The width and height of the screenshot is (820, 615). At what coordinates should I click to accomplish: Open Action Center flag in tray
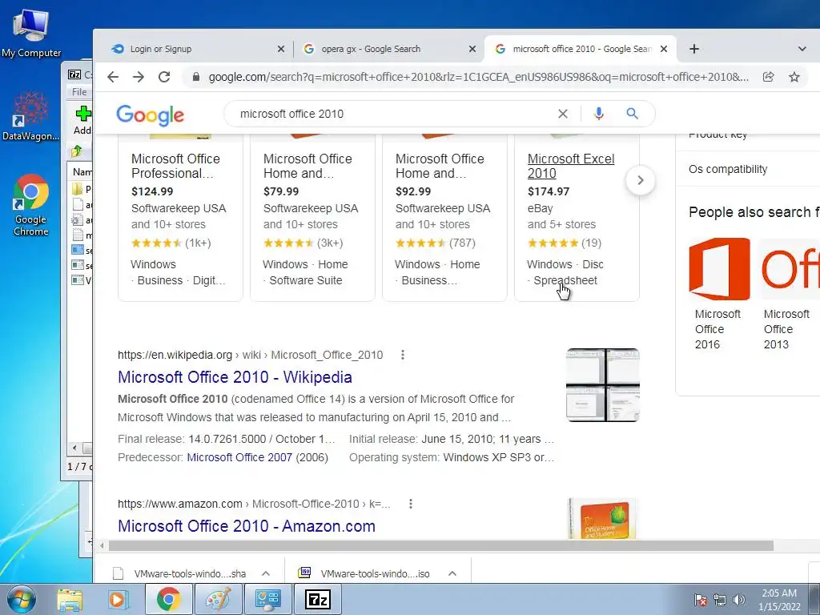[x=701, y=599]
